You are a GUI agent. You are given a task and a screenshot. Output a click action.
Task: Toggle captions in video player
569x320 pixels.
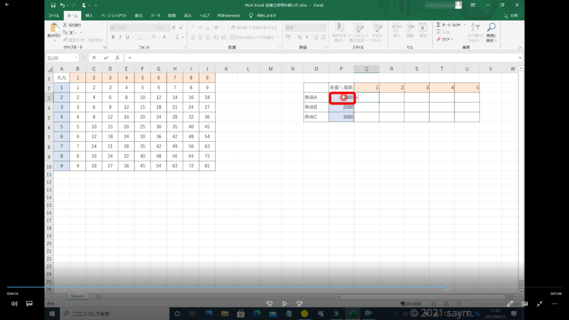[x=29, y=304]
